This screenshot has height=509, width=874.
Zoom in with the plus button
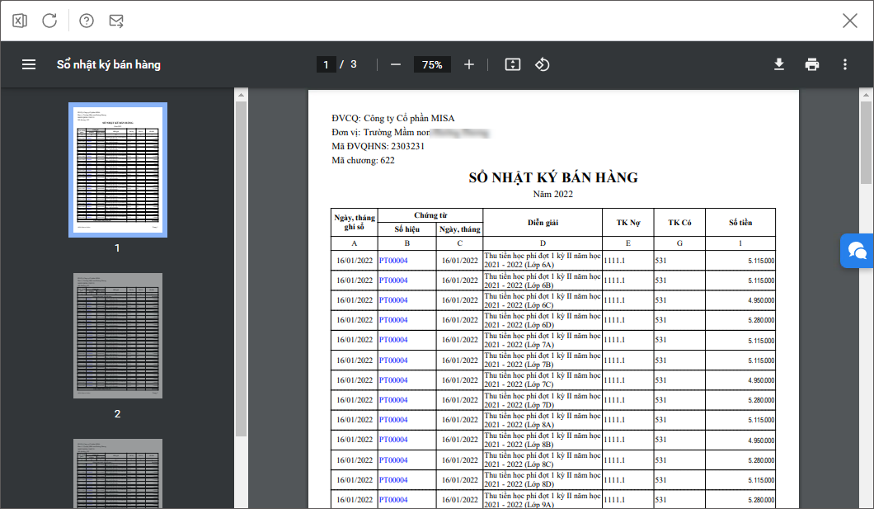click(469, 64)
